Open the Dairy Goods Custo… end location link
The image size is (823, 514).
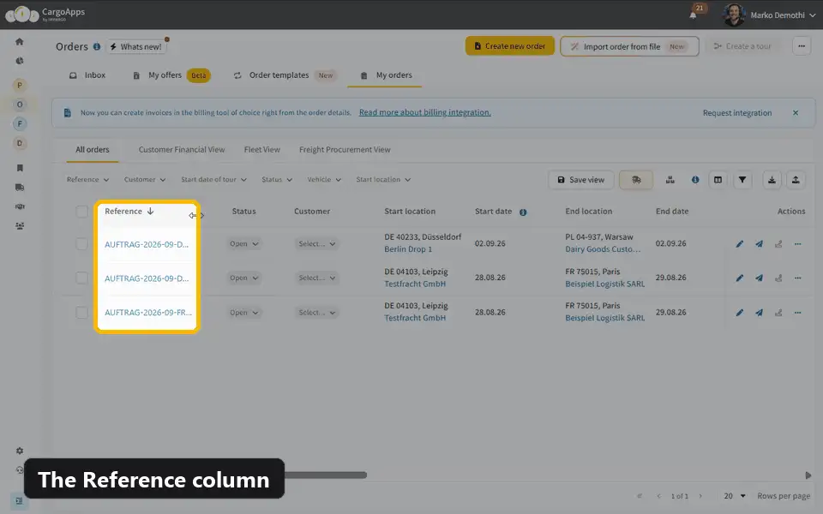coord(603,249)
